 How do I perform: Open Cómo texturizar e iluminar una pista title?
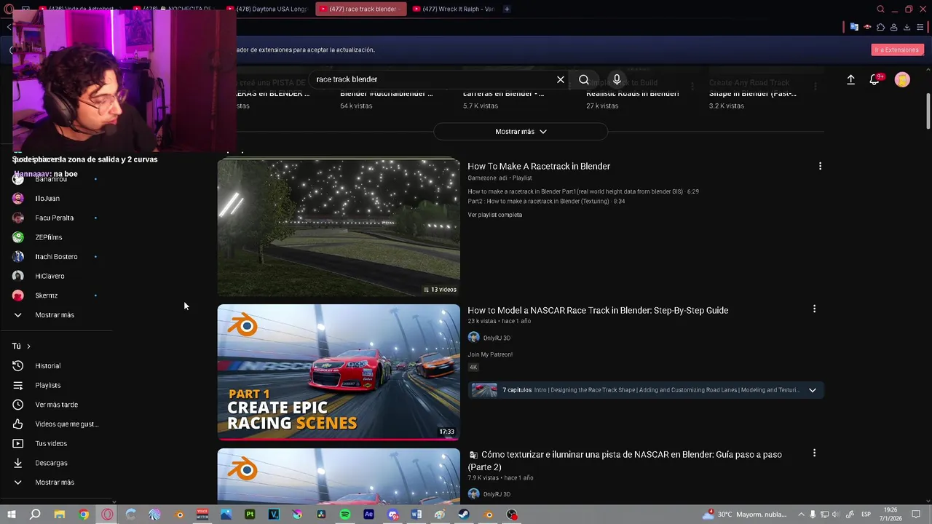coord(625,461)
